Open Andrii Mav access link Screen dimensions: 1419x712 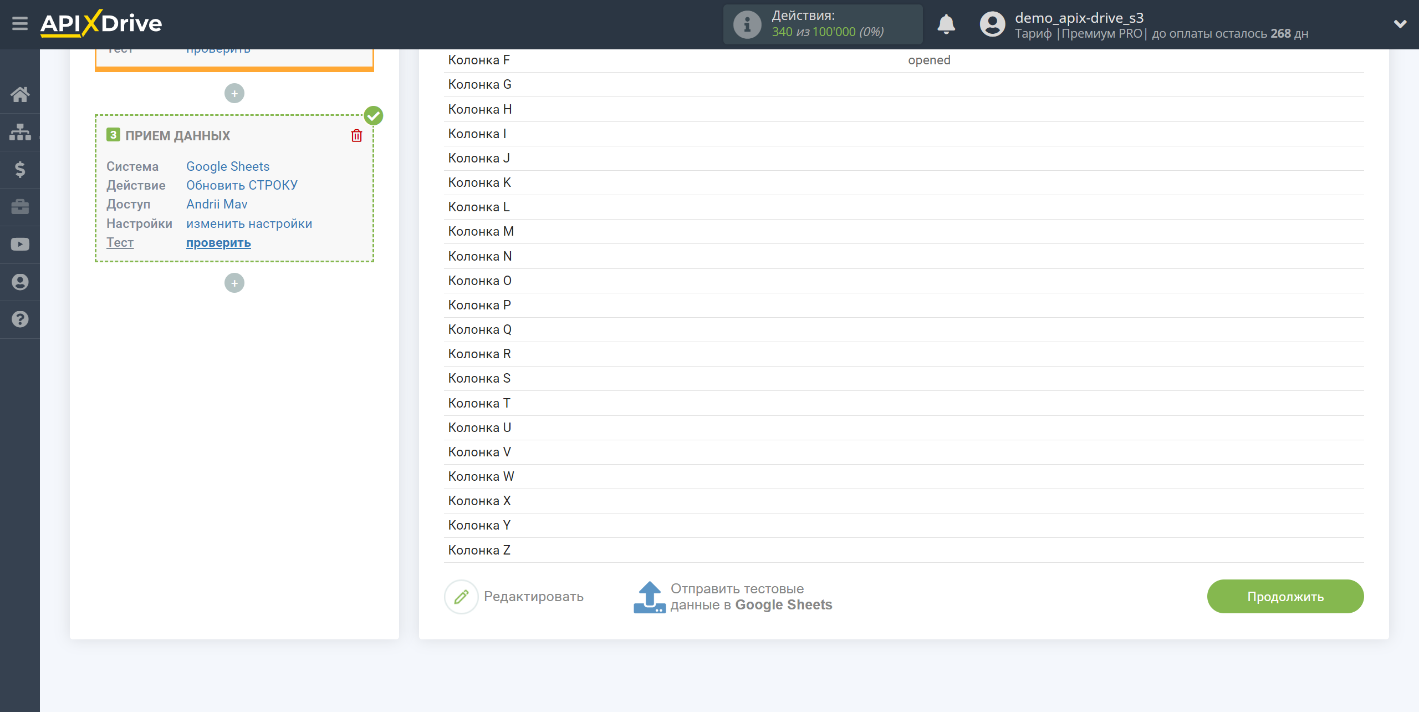pyautogui.click(x=217, y=204)
